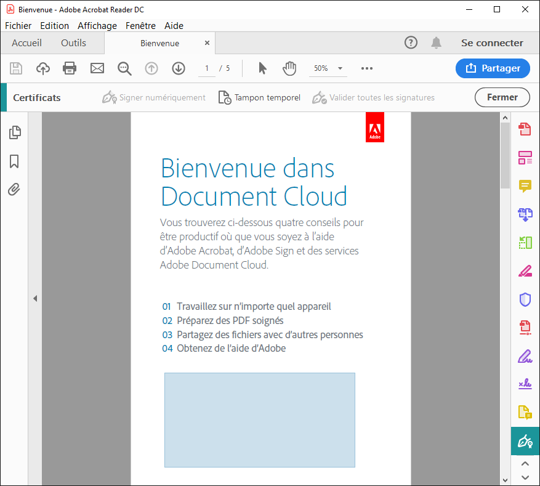The width and height of the screenshot is (540, 486).
Task: Open the Protect shield tool
Action: tap(525, 299)
